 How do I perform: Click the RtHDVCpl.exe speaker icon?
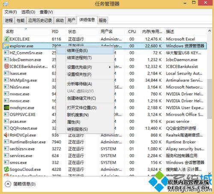(x=6, y=135)
